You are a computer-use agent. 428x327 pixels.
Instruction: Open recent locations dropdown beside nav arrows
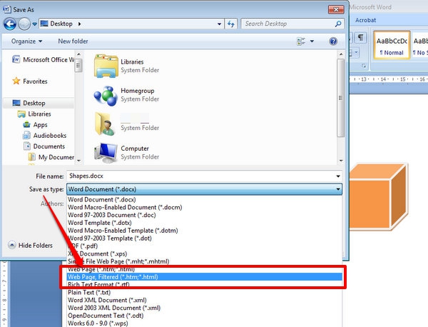[34, 24]
